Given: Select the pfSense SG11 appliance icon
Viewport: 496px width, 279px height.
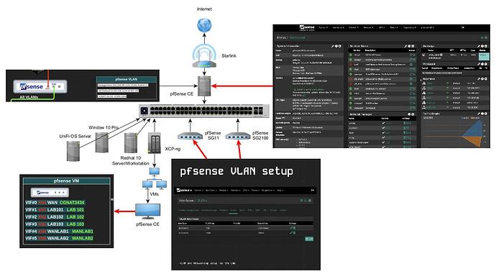Looking at the screenshot, I should click(190, 137).
